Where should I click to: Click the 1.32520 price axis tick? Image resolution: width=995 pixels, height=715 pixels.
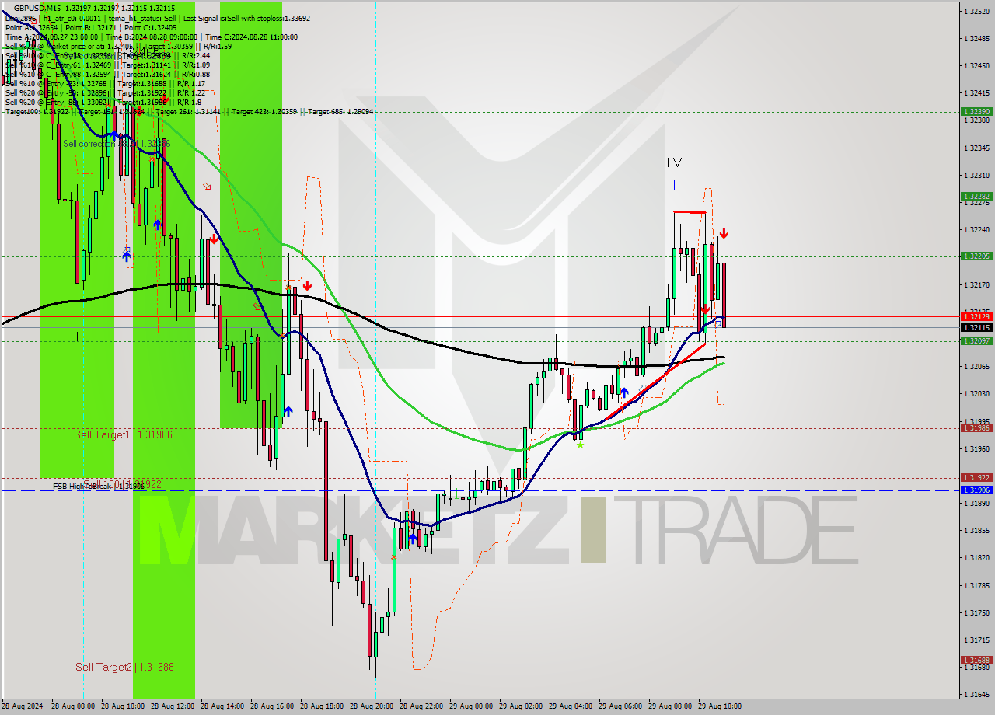pyautogui.click(x=976, y=11)
